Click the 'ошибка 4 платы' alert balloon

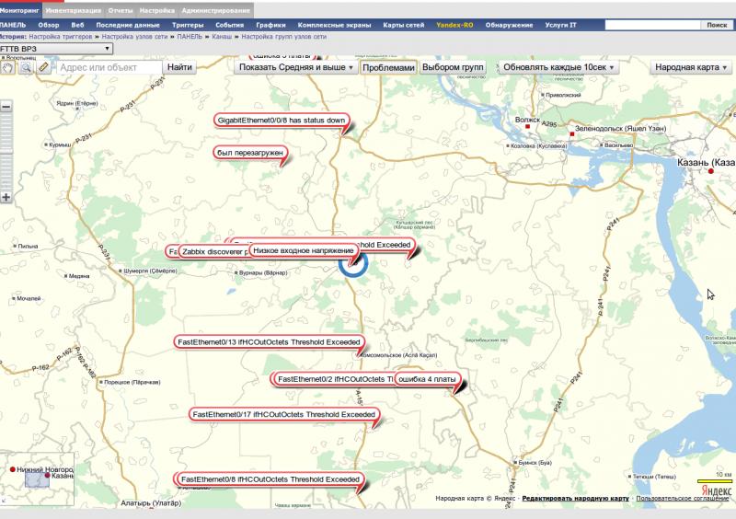[427, 379]
